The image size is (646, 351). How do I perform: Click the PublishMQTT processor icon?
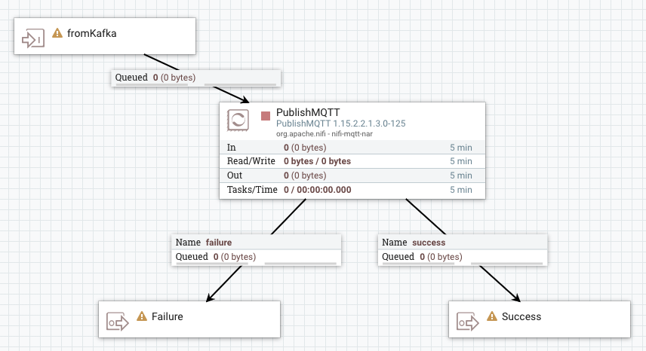pyautogui.click(x=238, y=120)
